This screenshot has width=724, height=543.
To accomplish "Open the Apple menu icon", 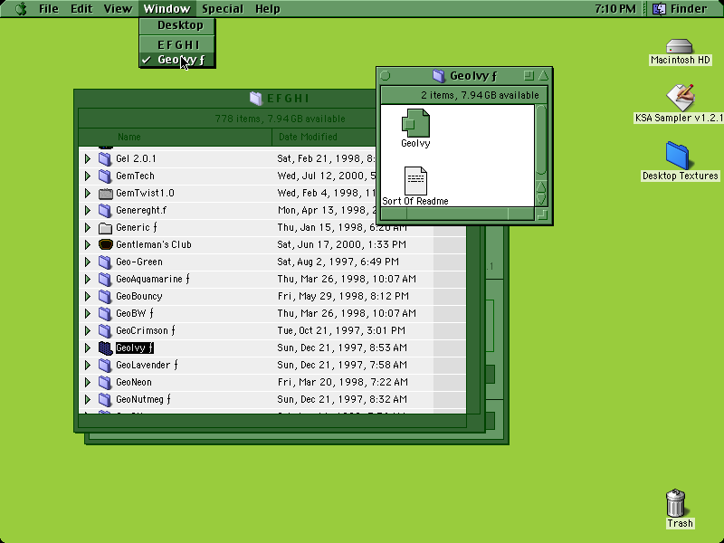I will (x=21, y=8).
